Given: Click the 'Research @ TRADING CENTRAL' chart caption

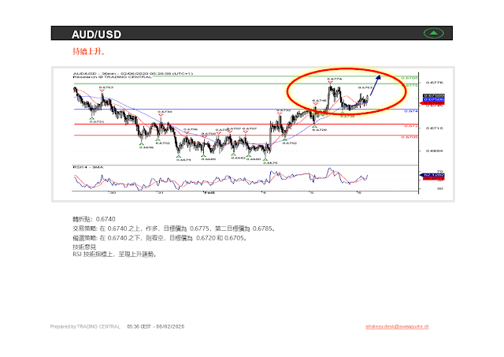Looking at the screenshot, I should coord(112,77).
